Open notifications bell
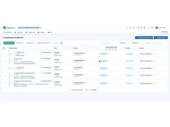Image resolution: width=170 pixels, height=127 pixels. click(152, 28)
